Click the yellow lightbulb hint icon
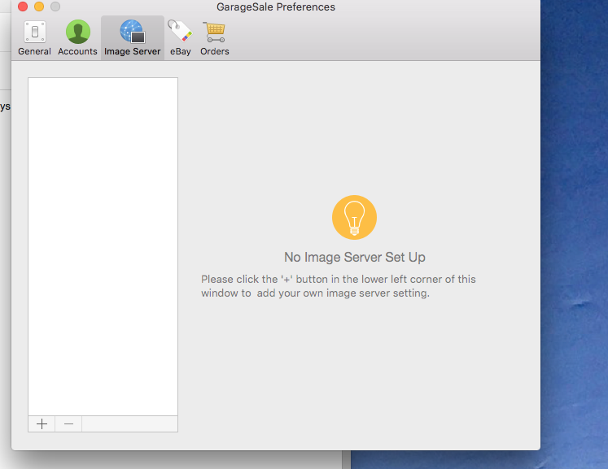This screenshot has width=608, height=469. (354, 217)
